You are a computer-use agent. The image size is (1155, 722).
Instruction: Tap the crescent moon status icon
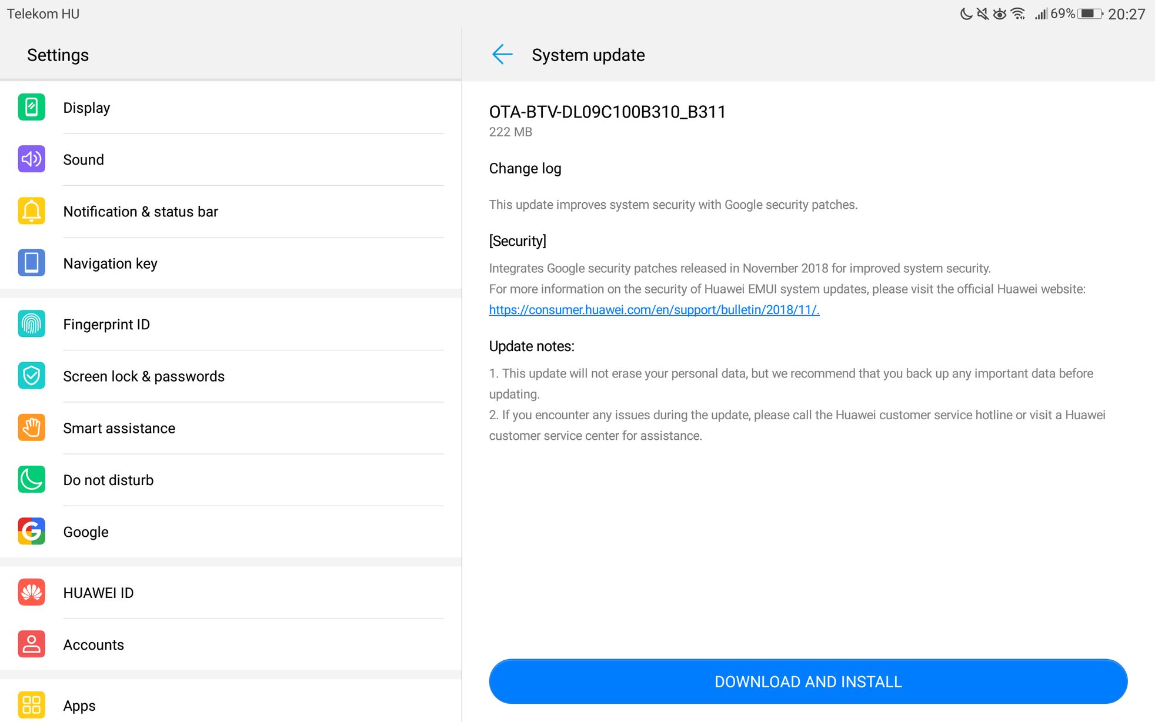966,14
